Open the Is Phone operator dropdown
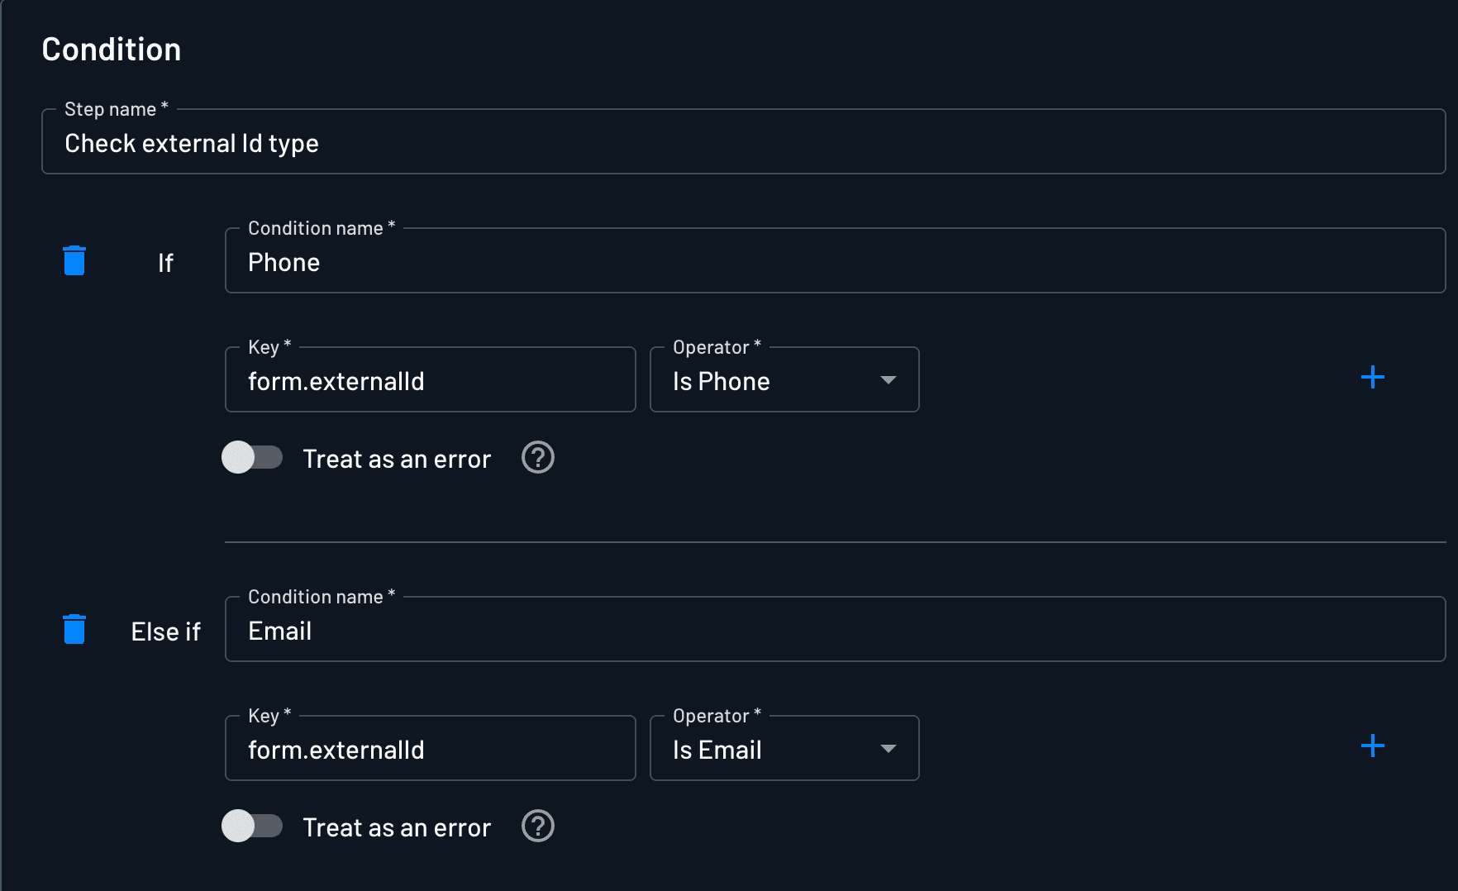The height and width of the screenshot is (891, 1458). point(784,380)
